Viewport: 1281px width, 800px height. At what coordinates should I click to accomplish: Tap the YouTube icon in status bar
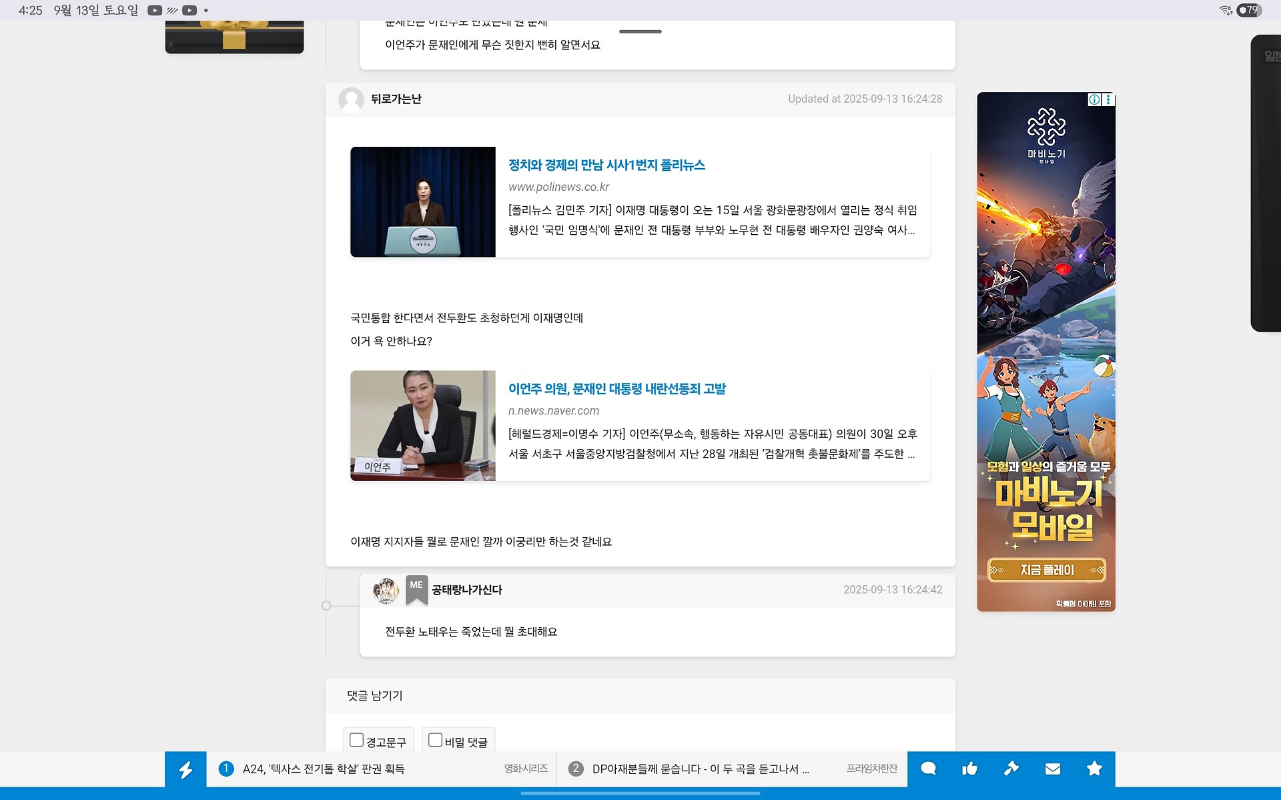click(155, 10)
